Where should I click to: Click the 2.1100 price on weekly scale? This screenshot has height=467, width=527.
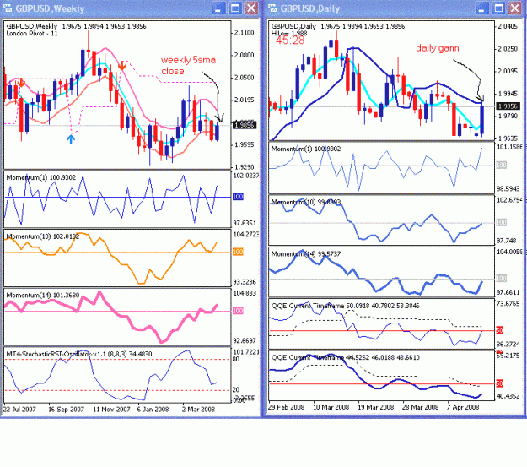(245, 33)
